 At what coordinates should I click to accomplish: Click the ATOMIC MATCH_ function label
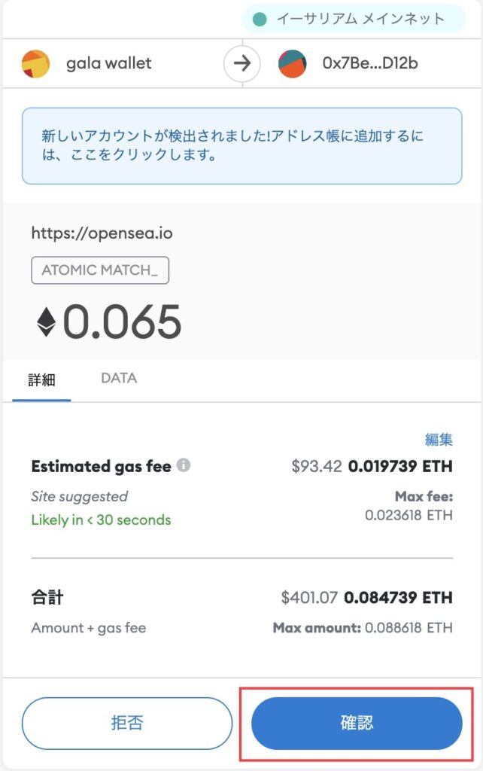pyautogui.click(x=100, y=270)
